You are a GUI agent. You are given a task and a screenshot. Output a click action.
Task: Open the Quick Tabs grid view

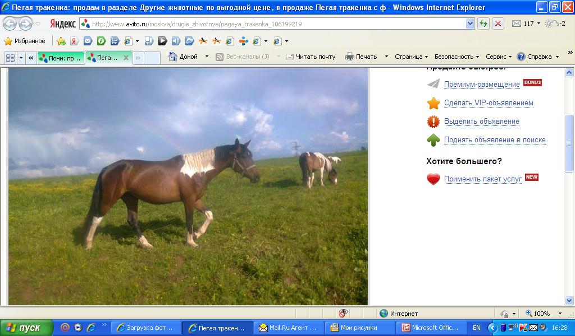tap(10, 57)
